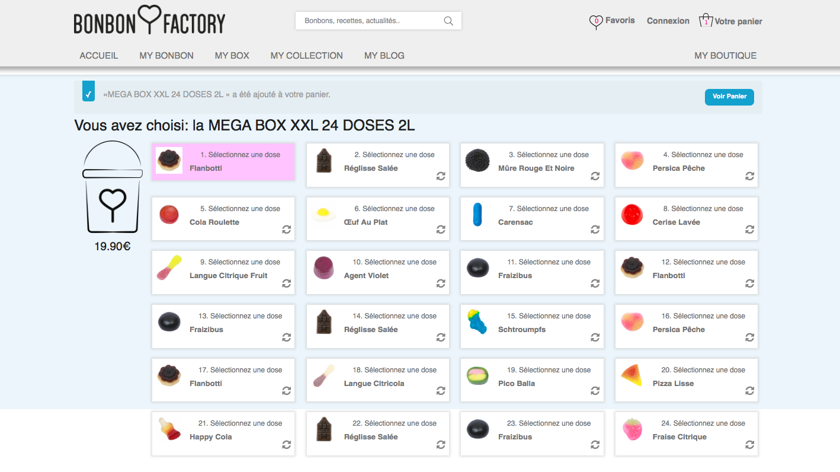
Task: Focus the Bonbons search field
Action: pyautogui.click(x=371, y=21)
